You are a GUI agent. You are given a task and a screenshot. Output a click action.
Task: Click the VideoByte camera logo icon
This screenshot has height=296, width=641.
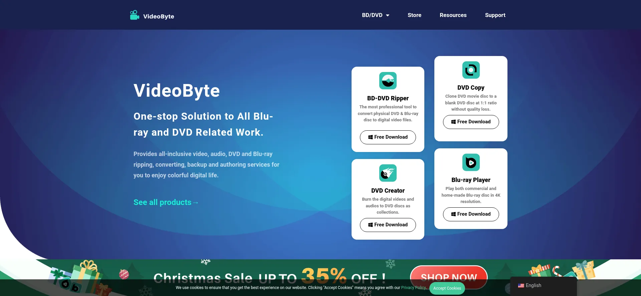click(x=135, y=15)
